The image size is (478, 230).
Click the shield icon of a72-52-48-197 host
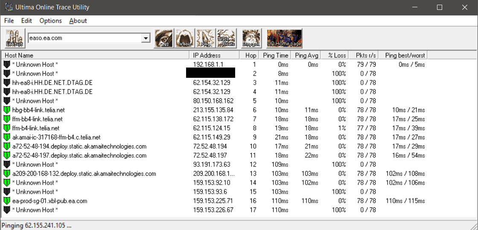pos(7,156)
